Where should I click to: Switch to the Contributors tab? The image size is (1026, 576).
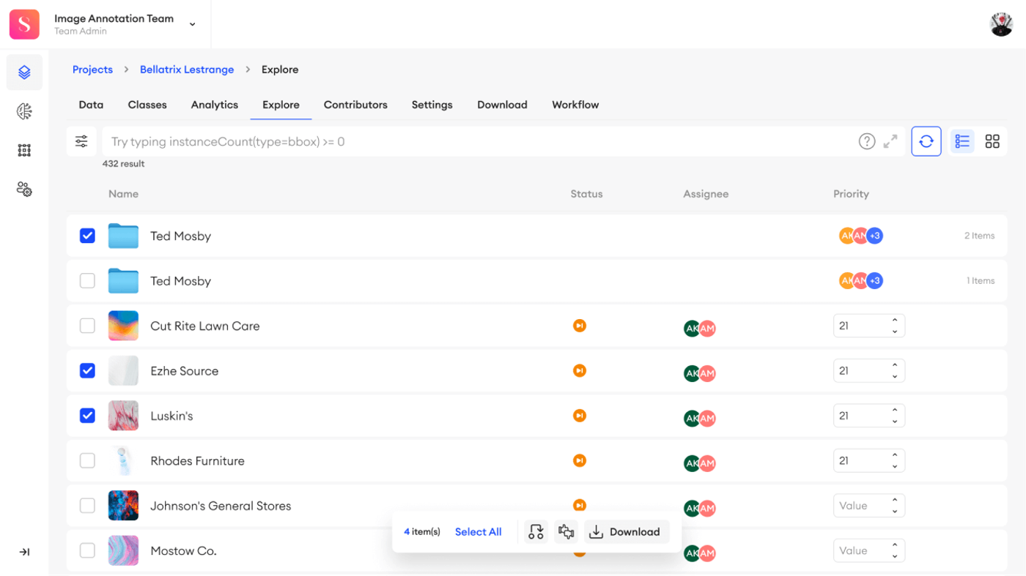pos(355,105)
